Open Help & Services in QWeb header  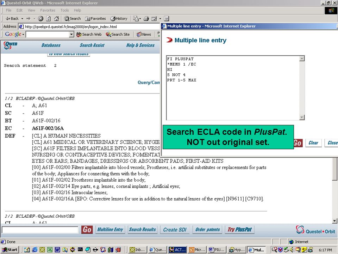(140, 45)
